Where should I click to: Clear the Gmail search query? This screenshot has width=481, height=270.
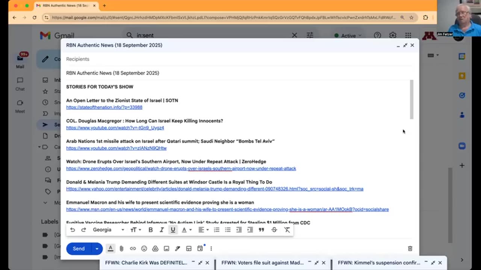[x=295, y=35]
